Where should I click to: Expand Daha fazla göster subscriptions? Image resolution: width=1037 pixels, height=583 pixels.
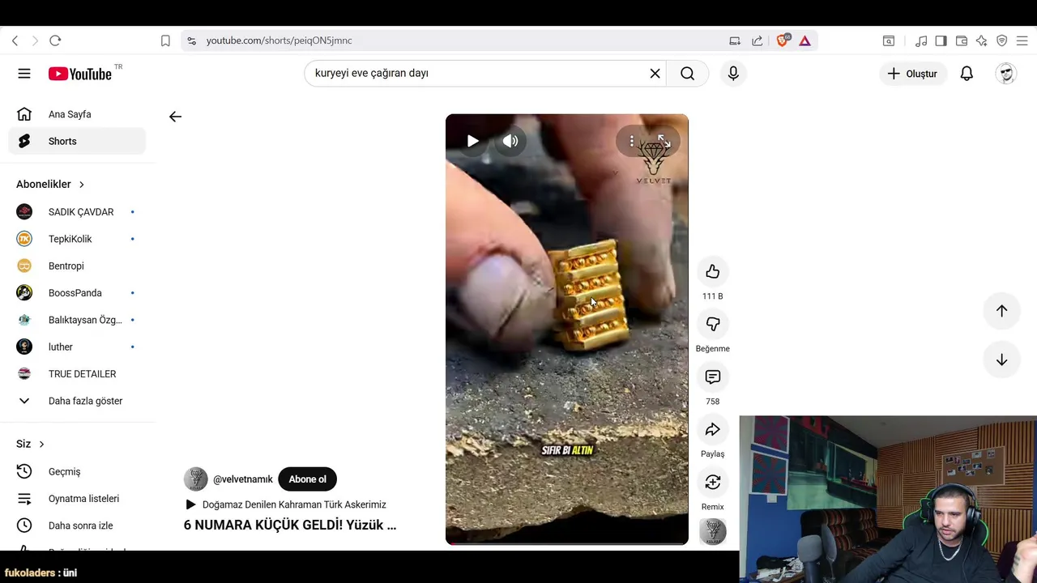[77, 401]
